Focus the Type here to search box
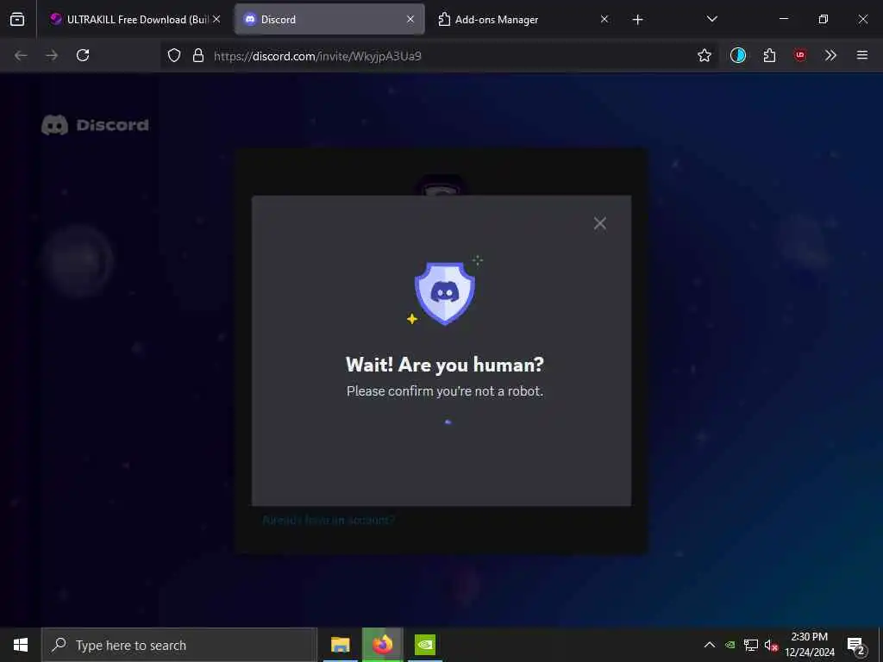The image size is (883, 662). (x=179, y=645)
